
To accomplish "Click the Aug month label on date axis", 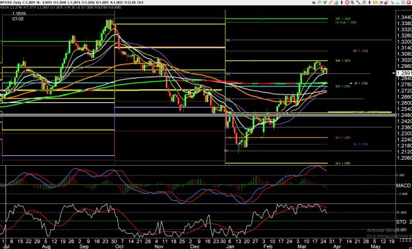I will pos(46,246).
